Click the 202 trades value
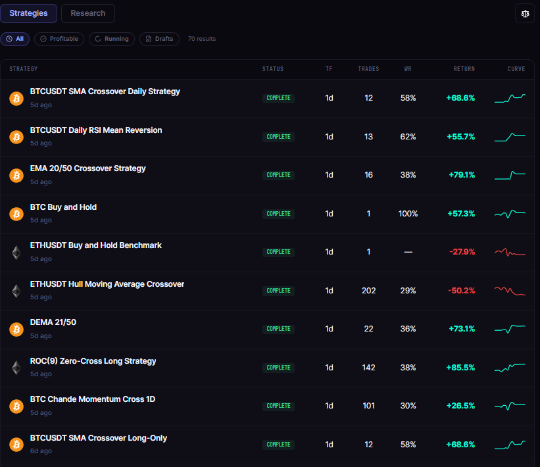540x467 pixels. coord(368,291)
